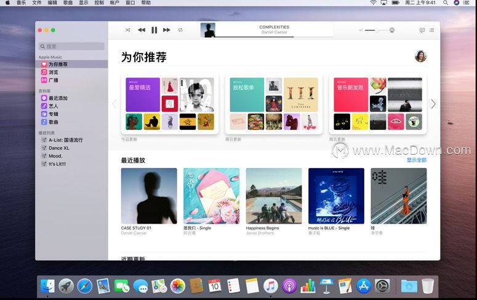Open the 歌曲 menu in menu bar
477x300 pixels.
pos(68,2)
